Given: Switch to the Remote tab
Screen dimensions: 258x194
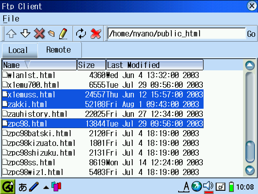Looking at the screenshot, I should click(58, 50).
